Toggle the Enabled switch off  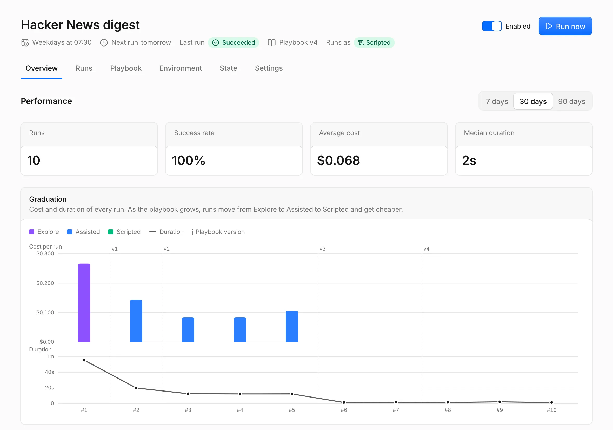point(492,26)
